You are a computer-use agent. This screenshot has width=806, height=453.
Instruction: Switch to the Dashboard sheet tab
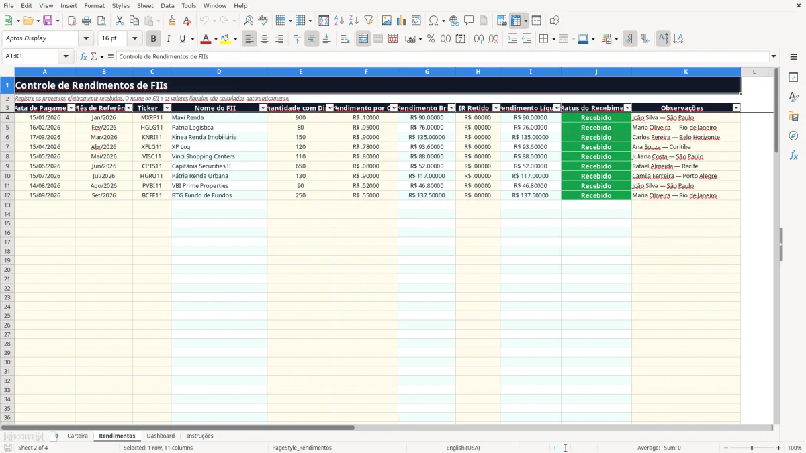[161, 436]
